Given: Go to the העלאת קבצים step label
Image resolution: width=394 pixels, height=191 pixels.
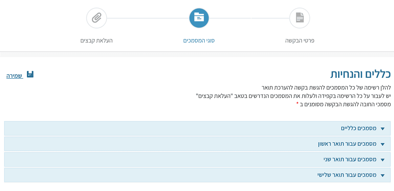Looking at the screenshot, I should click(97, 41).
